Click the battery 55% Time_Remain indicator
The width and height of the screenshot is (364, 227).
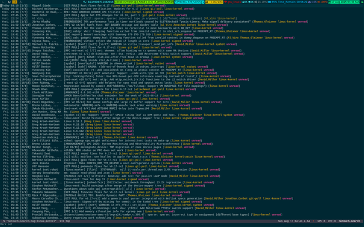pos(288,2)
